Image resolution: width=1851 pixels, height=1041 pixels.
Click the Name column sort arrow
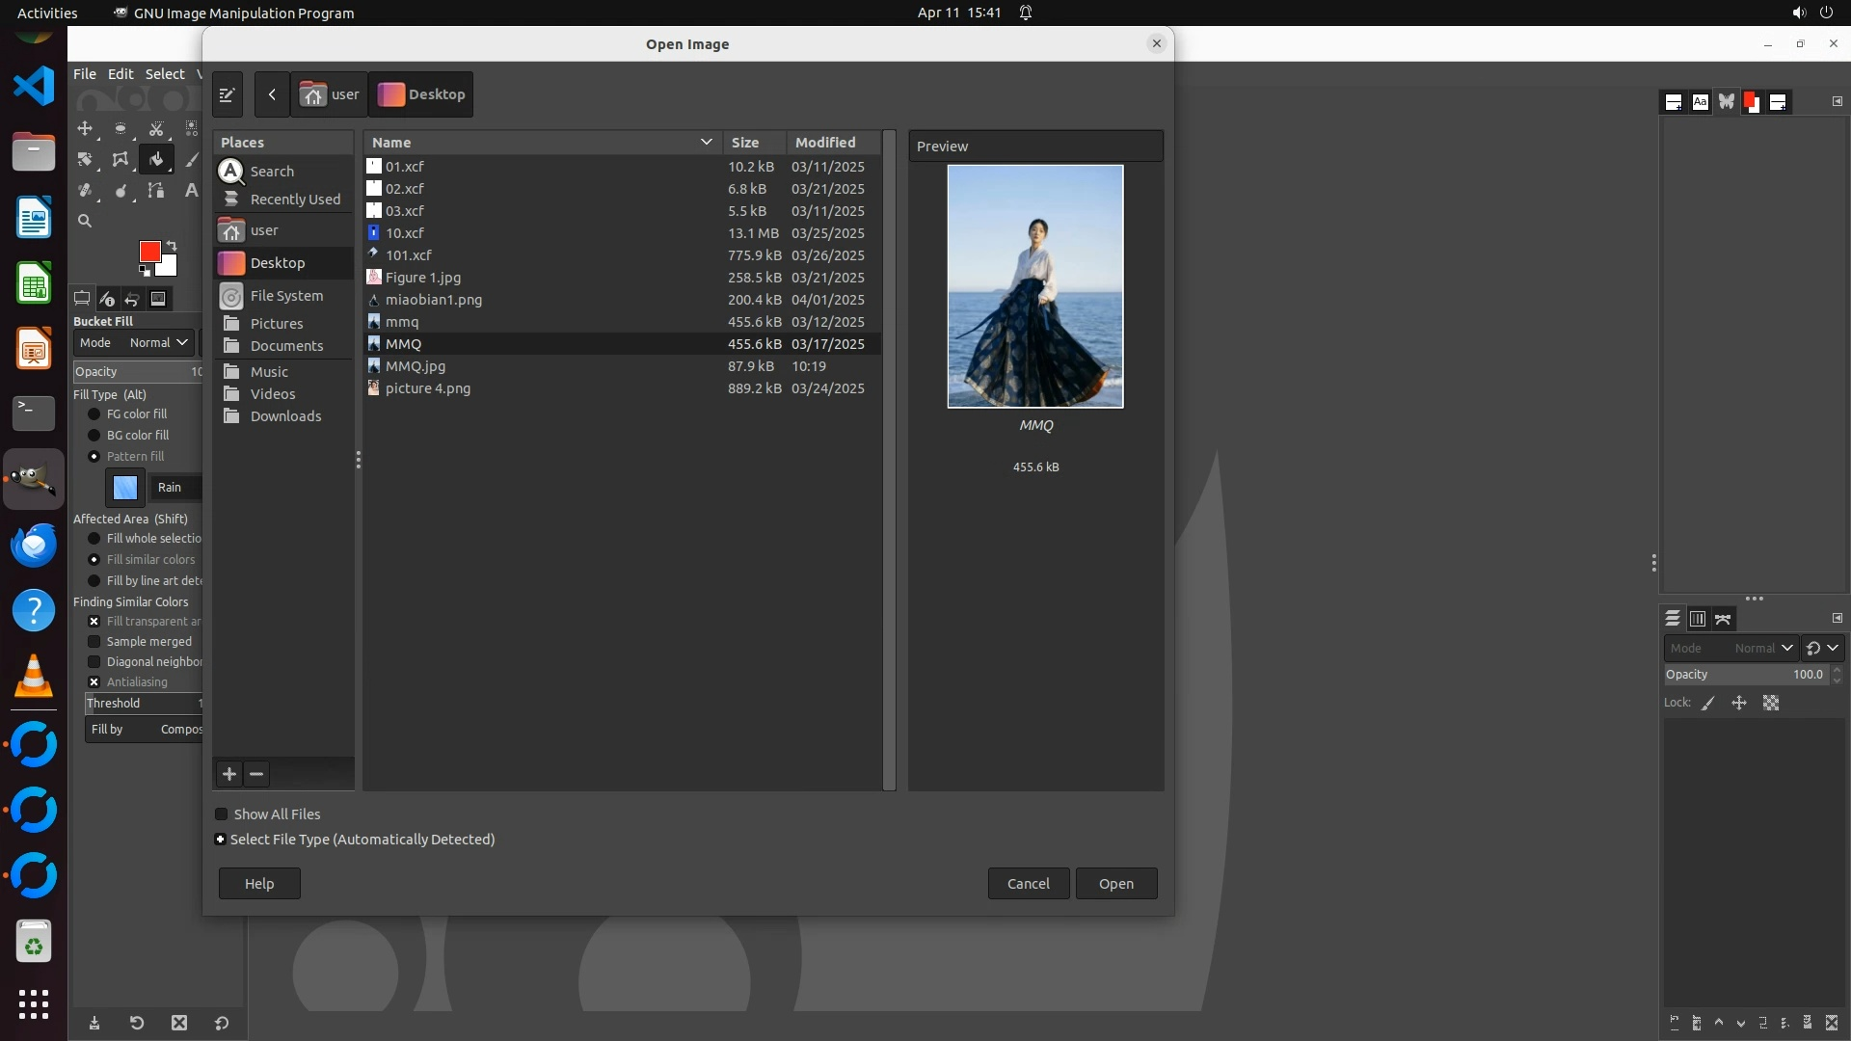706,143
